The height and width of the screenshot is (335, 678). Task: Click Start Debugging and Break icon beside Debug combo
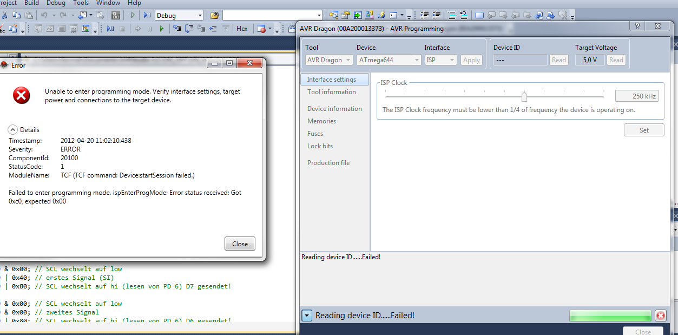147,15
